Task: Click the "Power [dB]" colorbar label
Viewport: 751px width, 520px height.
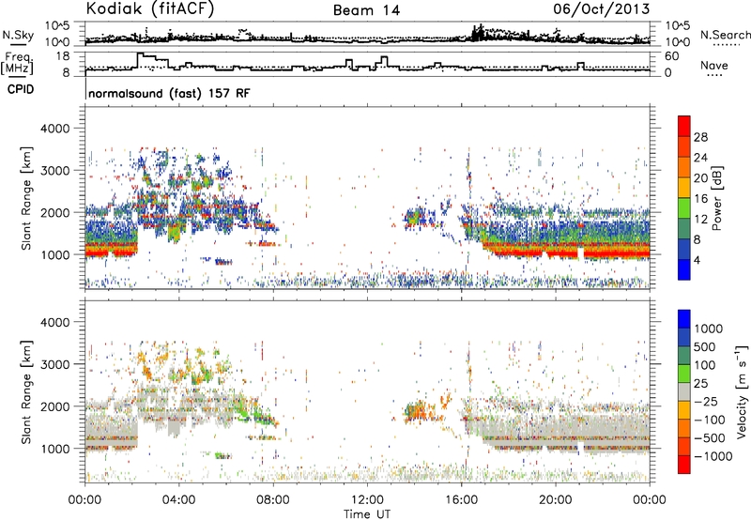Action: [x=716, y=198]
